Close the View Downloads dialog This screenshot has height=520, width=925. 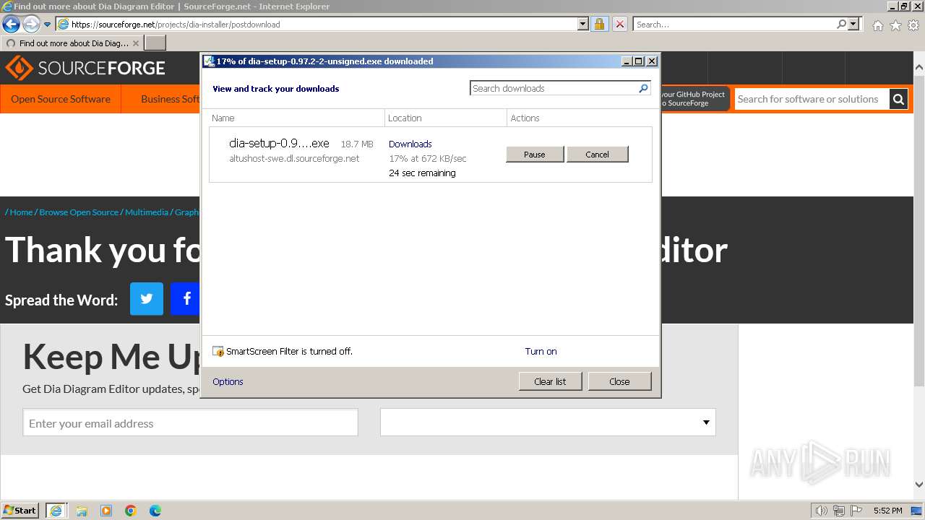tap(619, 381)
